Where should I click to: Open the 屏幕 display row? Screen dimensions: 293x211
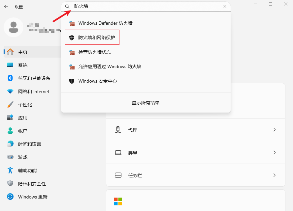click(196, 152)
